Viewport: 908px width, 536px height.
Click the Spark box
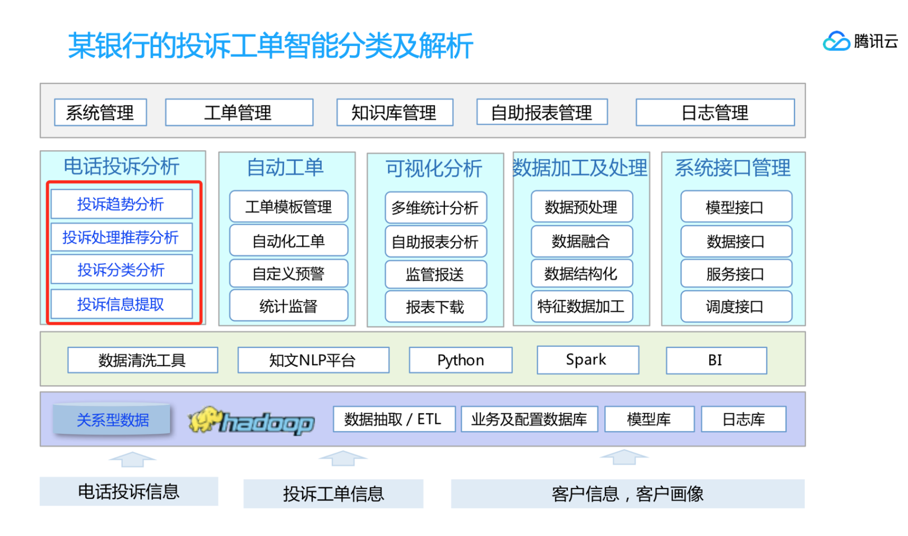click(x=587, y=360)
